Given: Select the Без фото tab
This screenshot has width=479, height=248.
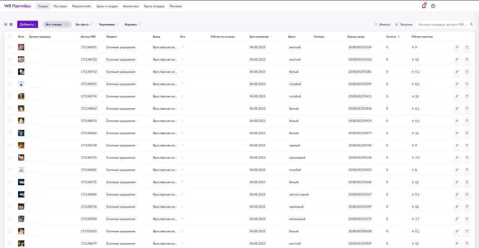Looking at the screenshot, I should tap(84, 24).
